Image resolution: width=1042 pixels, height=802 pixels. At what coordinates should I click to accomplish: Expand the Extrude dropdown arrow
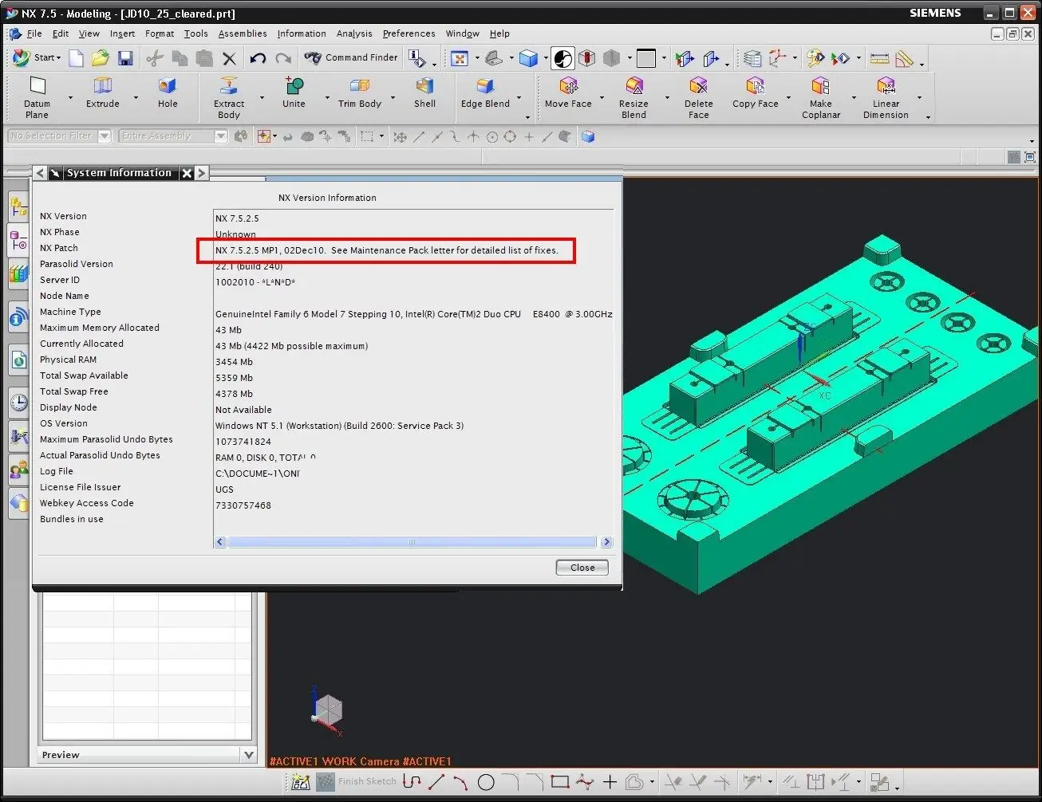coord(136,98)
